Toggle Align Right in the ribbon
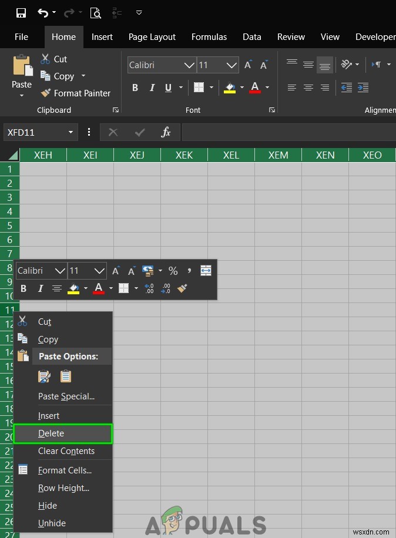This screenshot has width=396, height=538. (x=325, y=88)
